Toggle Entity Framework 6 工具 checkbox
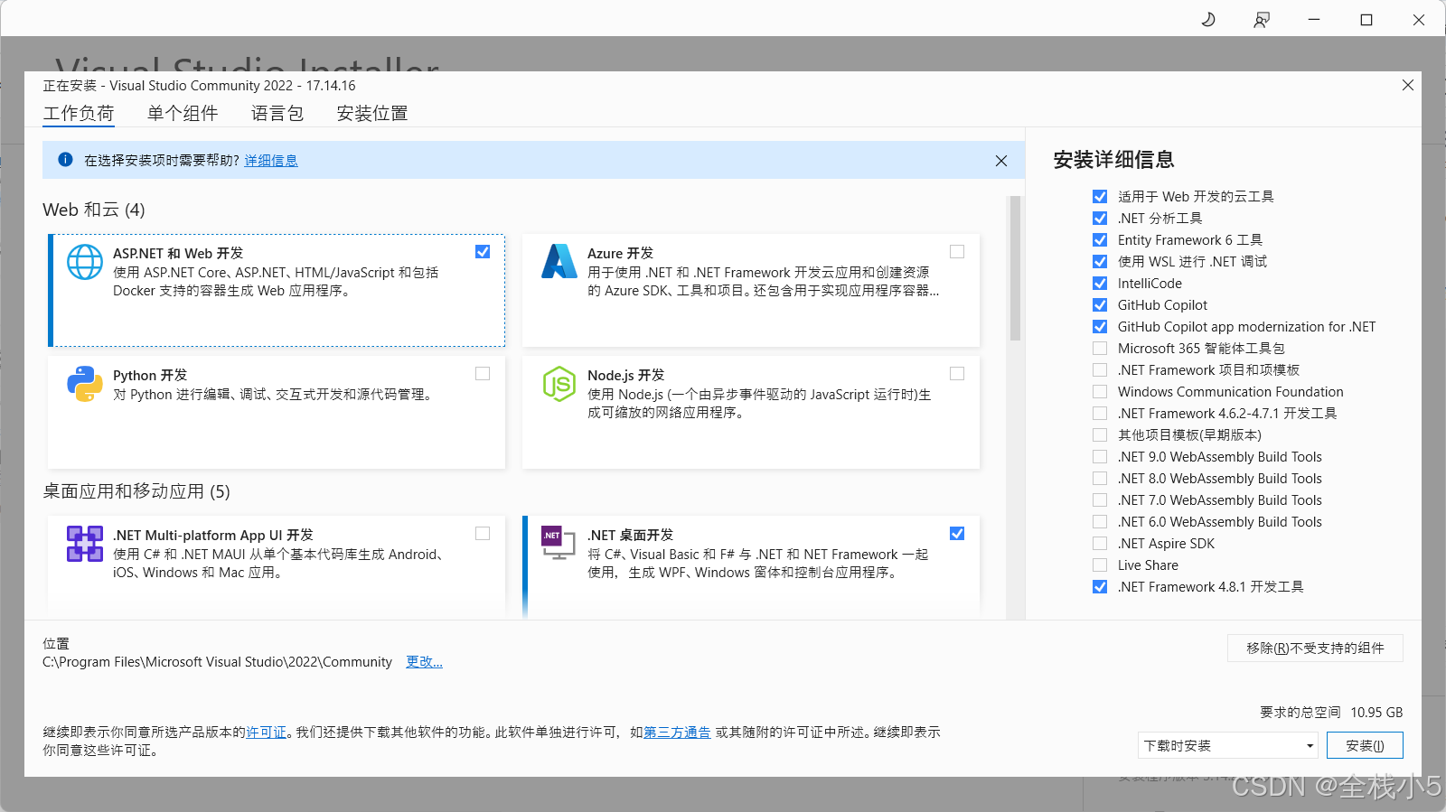Image resolution: width=1446 pixels, height=812 pixels. (x=1100, y=239)
